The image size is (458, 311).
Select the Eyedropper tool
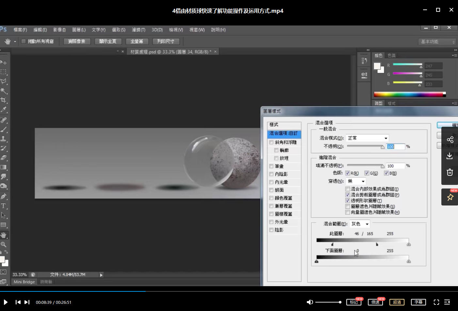click(x=4, y=110)
